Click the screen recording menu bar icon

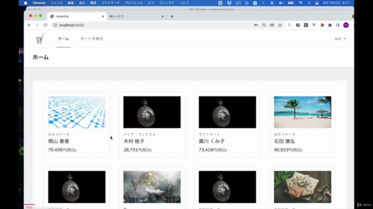238,3
